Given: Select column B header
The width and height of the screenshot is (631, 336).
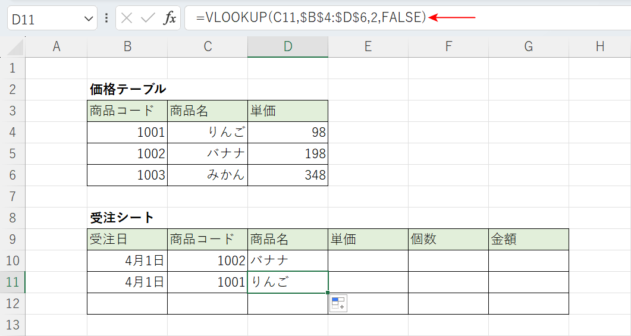Looking at the screenshot, I should 127,47.
